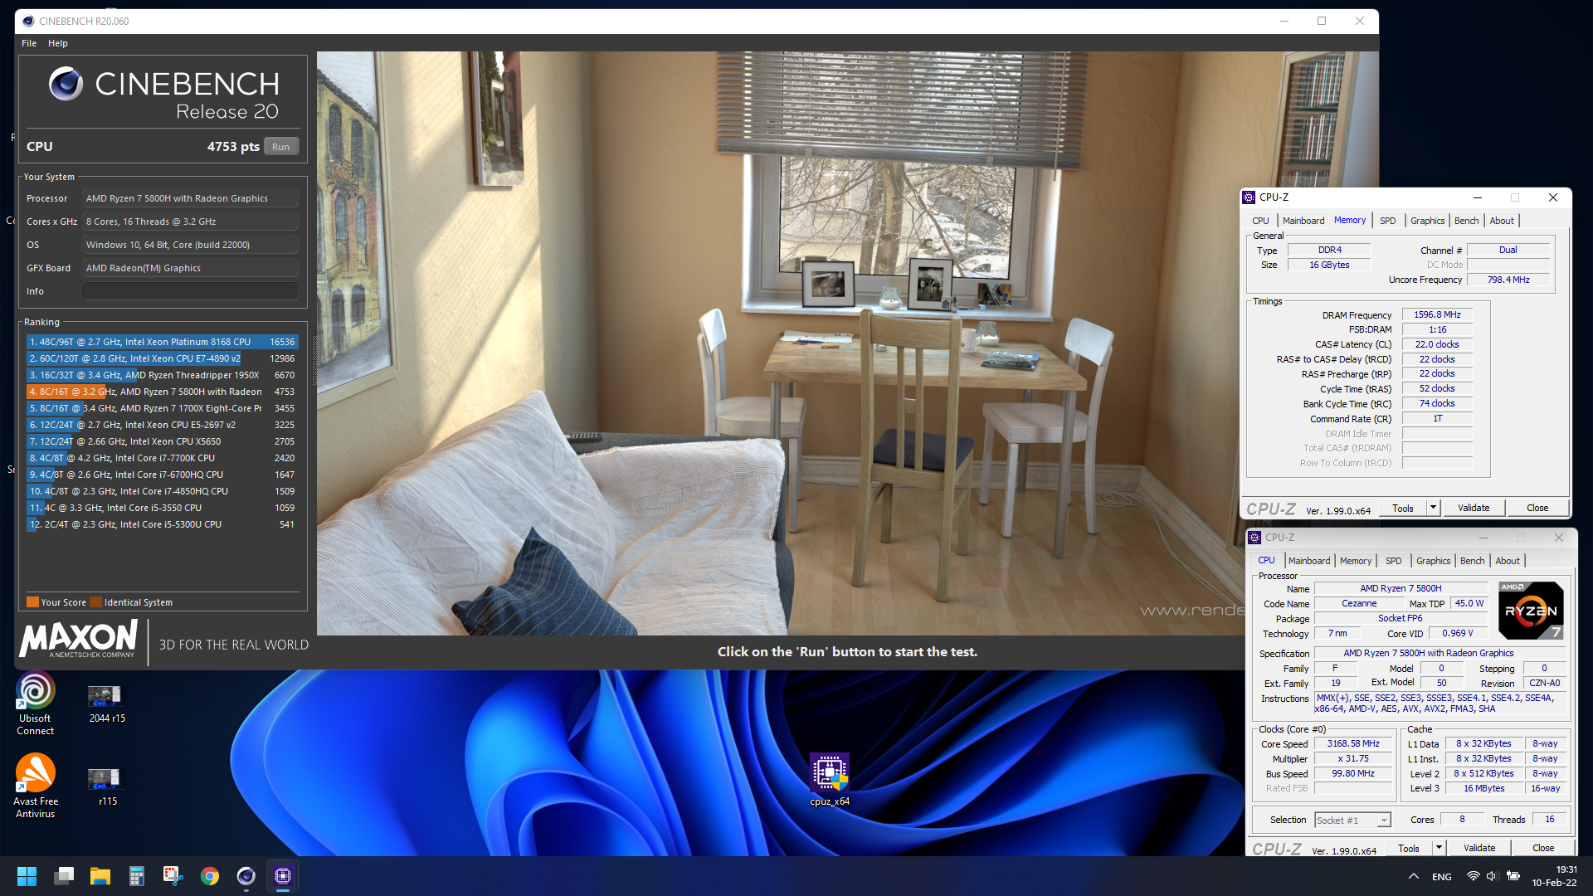
Task: Open SPD tab in lower CPU-Z window
Action: tap(1393, 562)
